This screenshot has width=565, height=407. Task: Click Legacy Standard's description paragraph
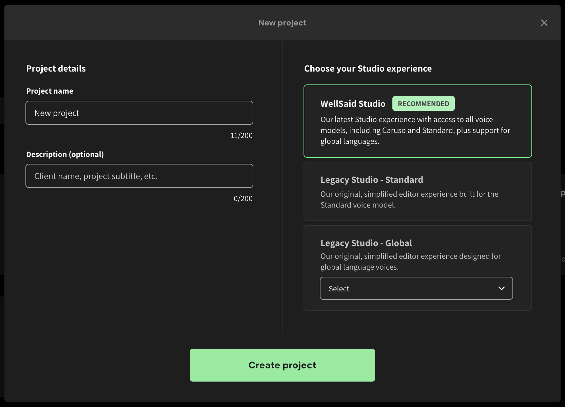409,199
